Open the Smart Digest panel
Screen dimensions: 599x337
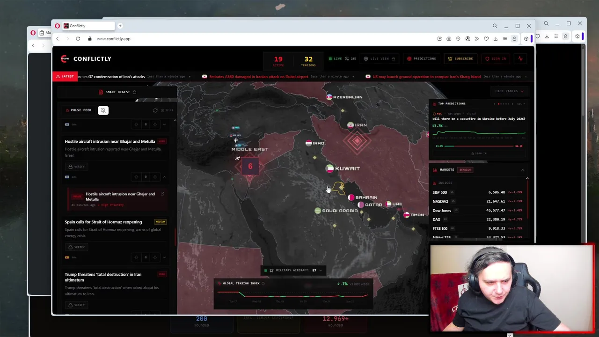click(x=117, y=92)
